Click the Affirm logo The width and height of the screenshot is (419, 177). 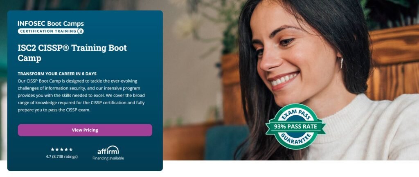tap(108, 150)
